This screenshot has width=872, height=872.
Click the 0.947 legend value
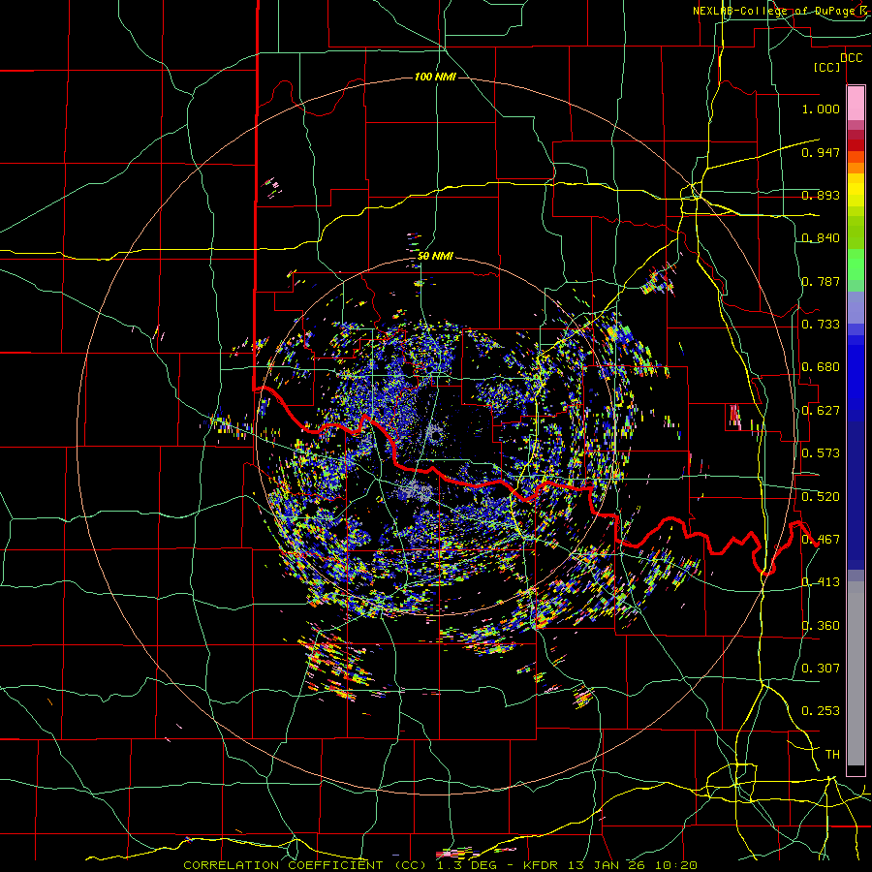(x=821, y=152)
